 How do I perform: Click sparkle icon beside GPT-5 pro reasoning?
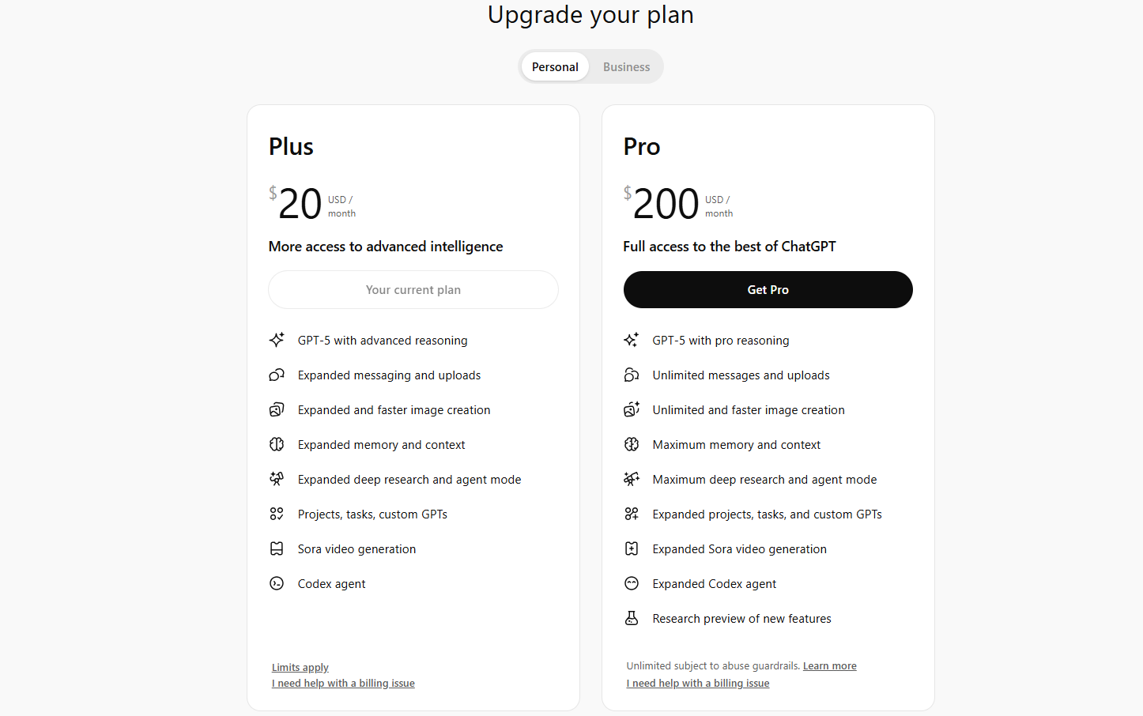click(632, 341)
